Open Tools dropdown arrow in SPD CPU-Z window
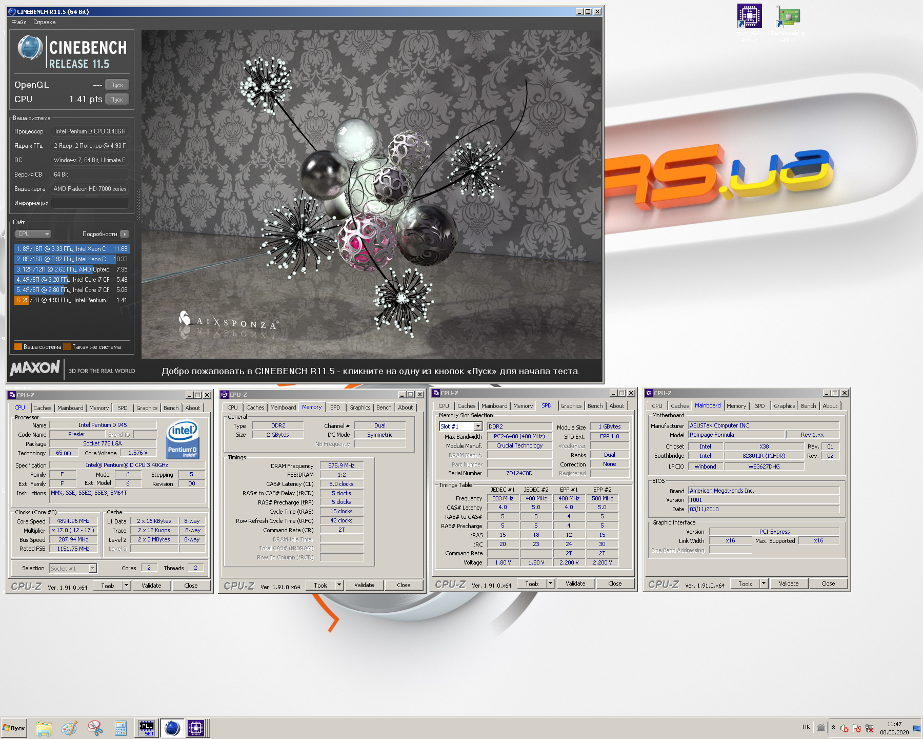Screen dimensions: 923x739 coord(551,584)
